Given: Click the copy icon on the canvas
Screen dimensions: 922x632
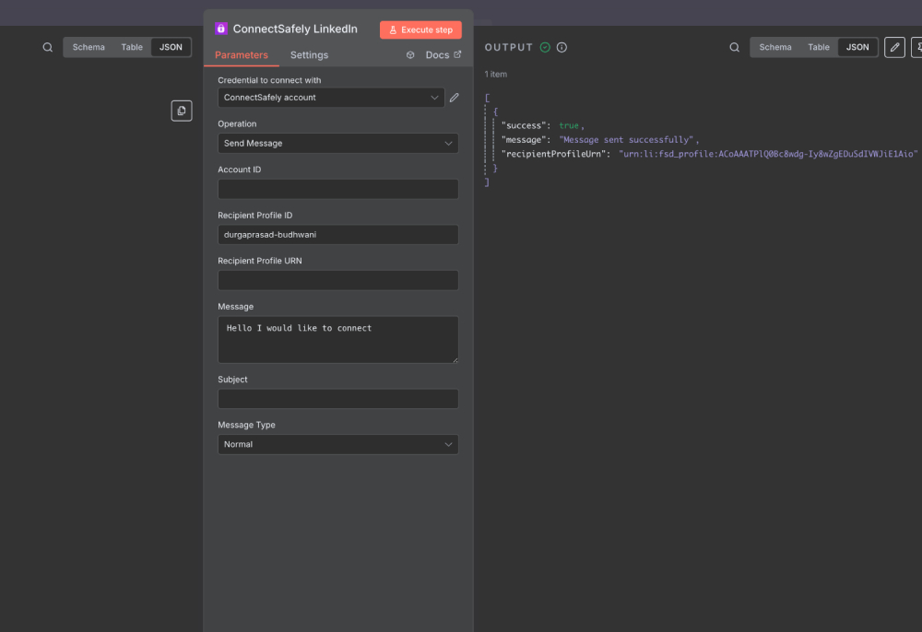Looking at the screenshot, I should (182, 110).
